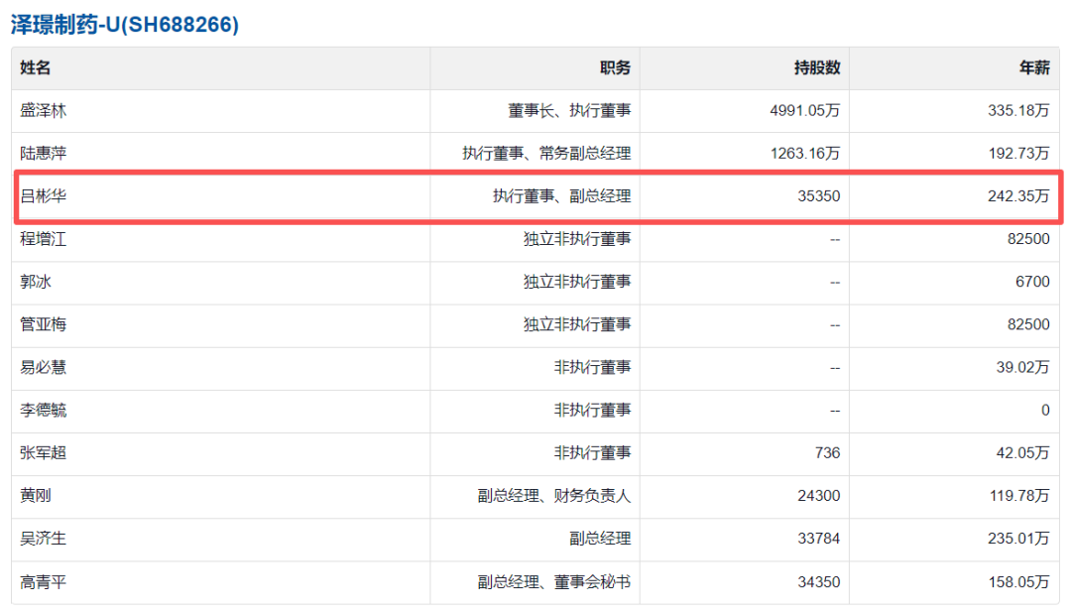Click the name 郭冰
1071x611 pixels.
pos(36,282)
